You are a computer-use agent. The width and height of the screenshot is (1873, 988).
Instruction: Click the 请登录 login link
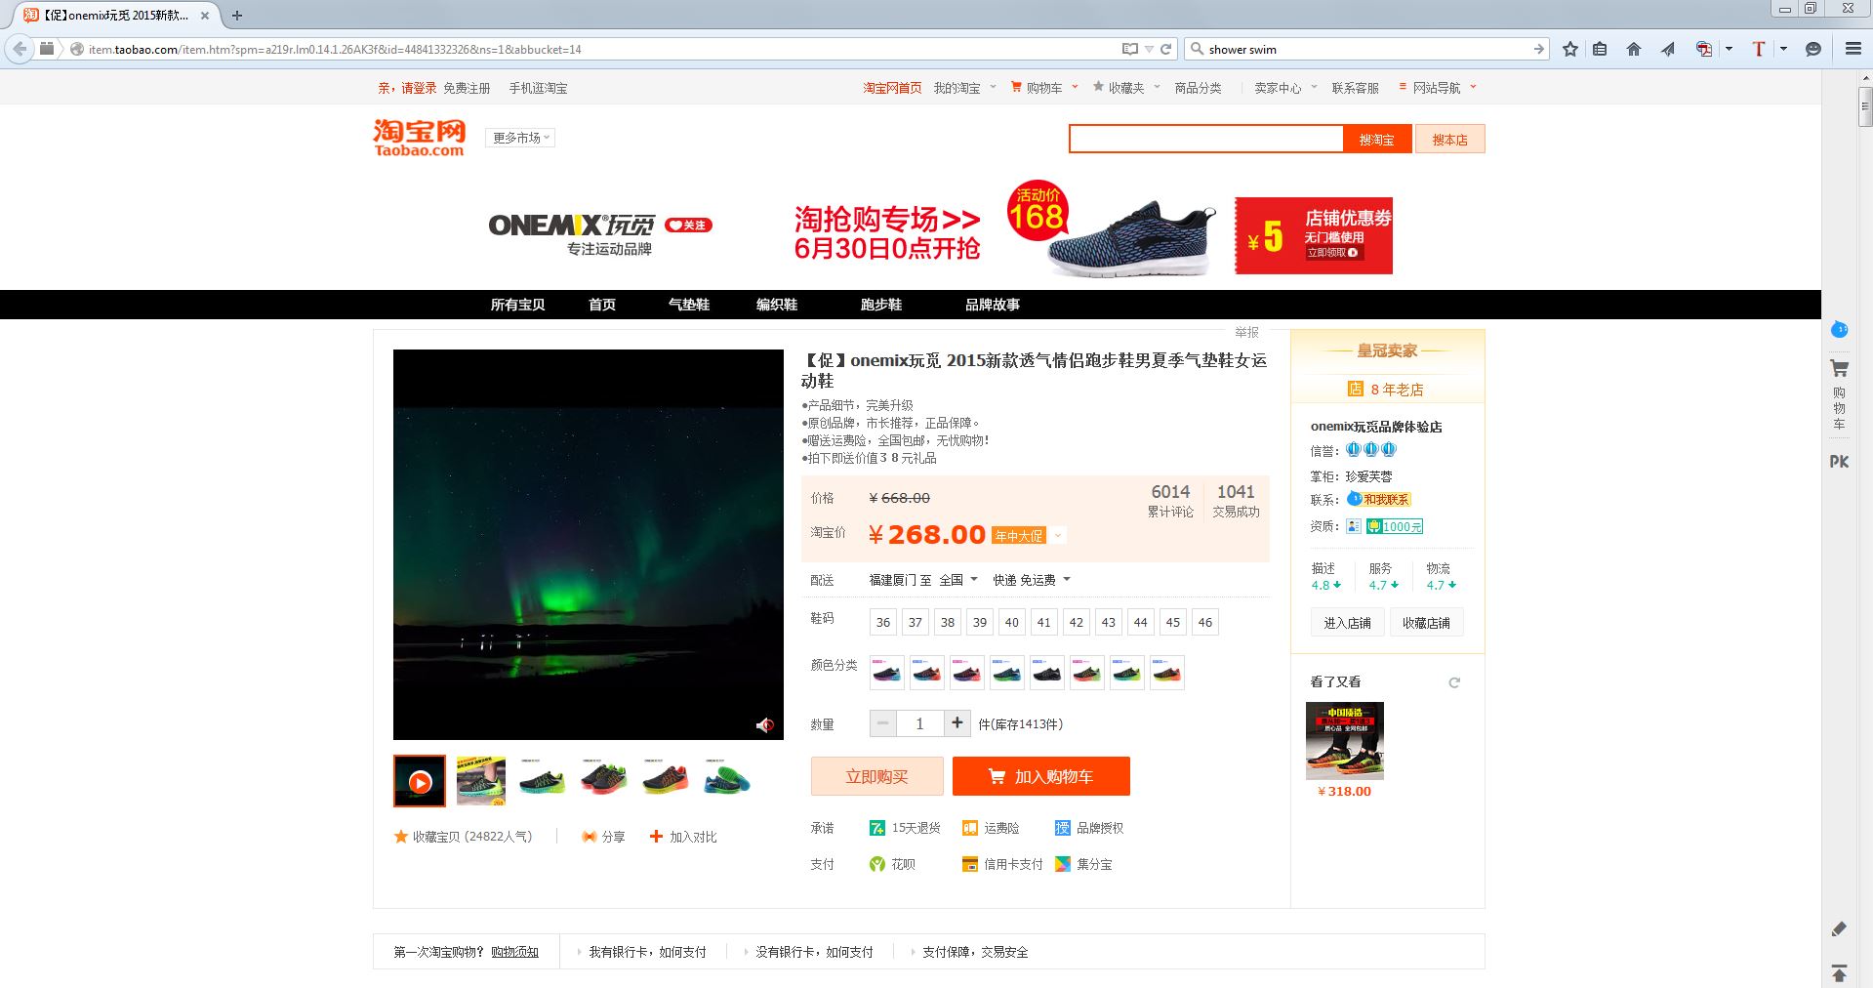point(419,88)
